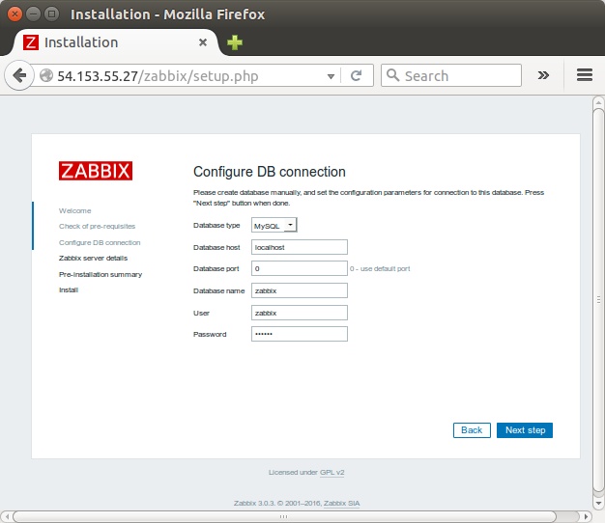Open the GPL v2 license link
The image size is (605, 523).
pyautogui.click(x=331, y=473)
